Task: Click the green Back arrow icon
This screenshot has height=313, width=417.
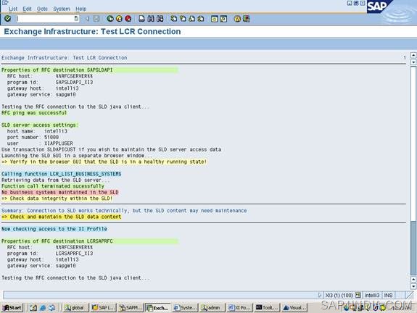Action: click(x=110, y=19)
